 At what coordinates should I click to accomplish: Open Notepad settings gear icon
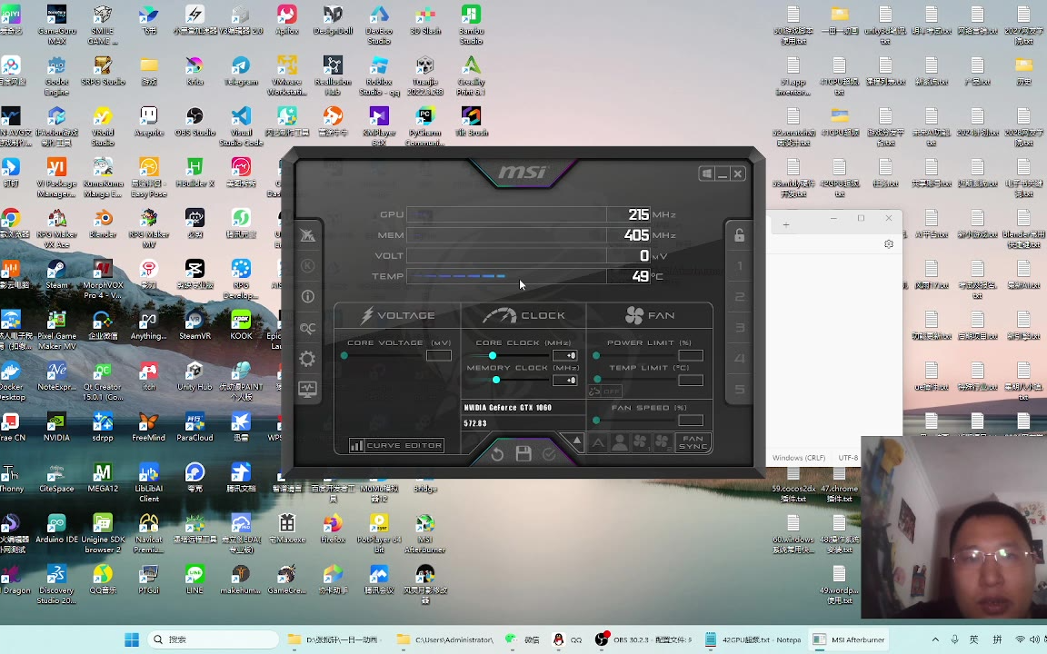[x=889, y=244]
